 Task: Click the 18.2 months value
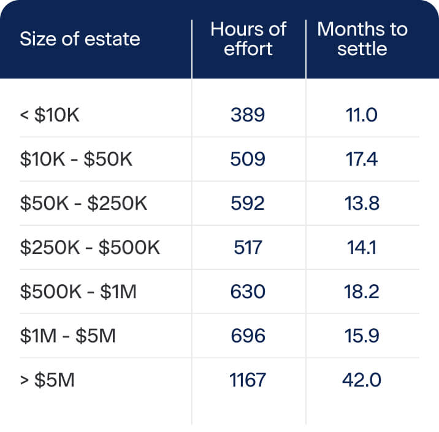(362, 291)
